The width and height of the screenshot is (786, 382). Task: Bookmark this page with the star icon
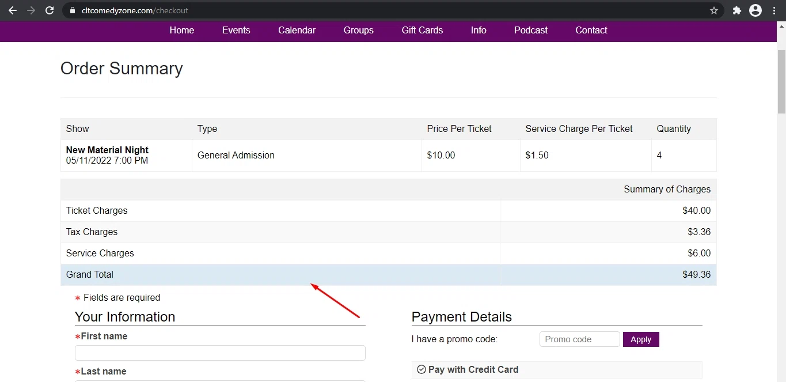(x=714, y=10)
